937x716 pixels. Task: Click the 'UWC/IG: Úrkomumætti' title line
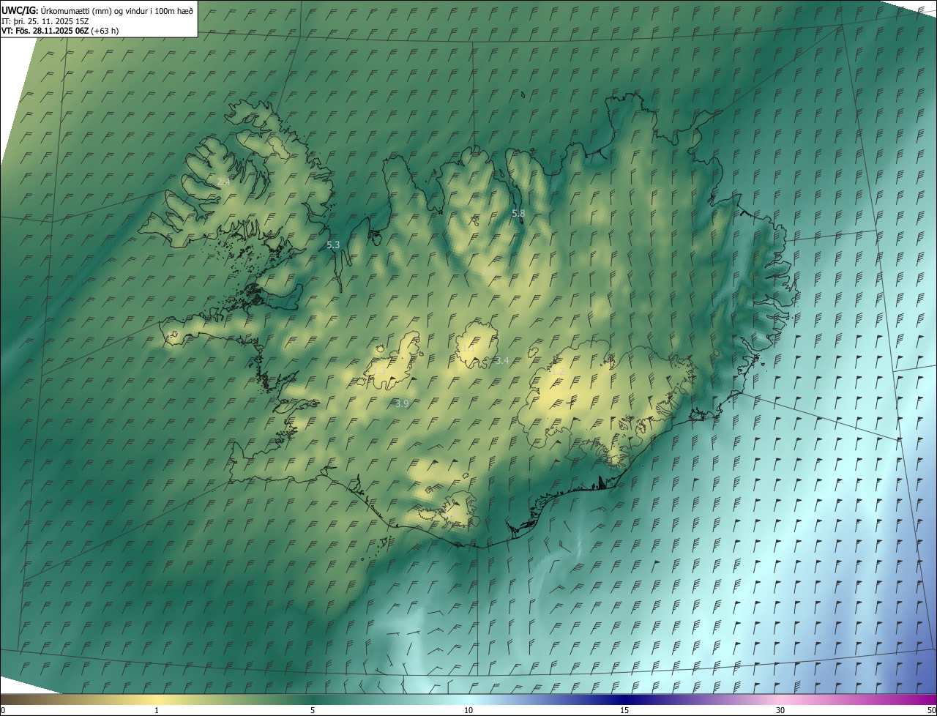[97, 10]
